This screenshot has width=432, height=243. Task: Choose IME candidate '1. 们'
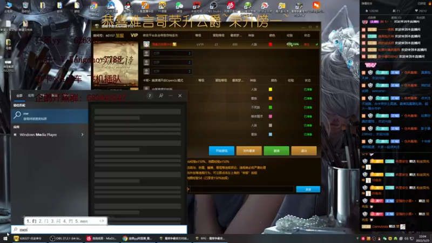coord(31,221)
